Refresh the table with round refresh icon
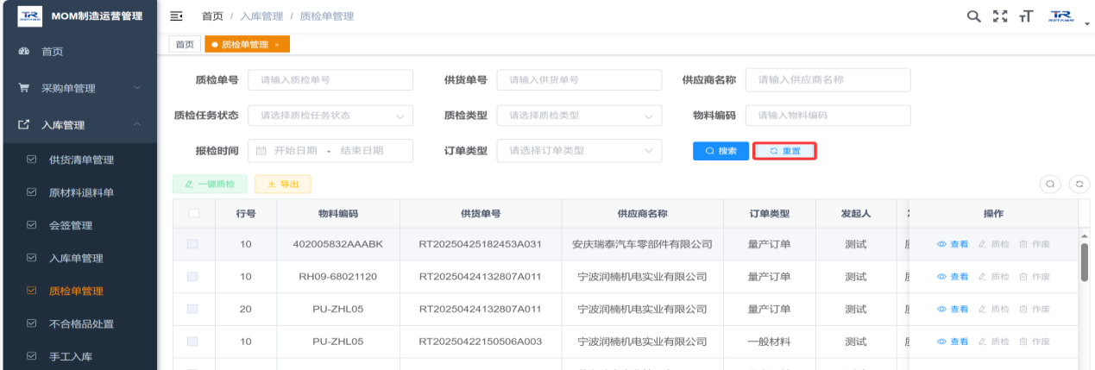 pyautogui.click(x=1079, y=183)
